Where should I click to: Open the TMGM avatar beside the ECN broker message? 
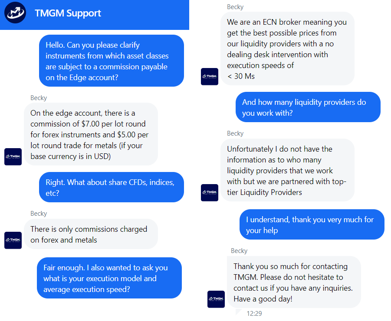(x=210, y=76)
